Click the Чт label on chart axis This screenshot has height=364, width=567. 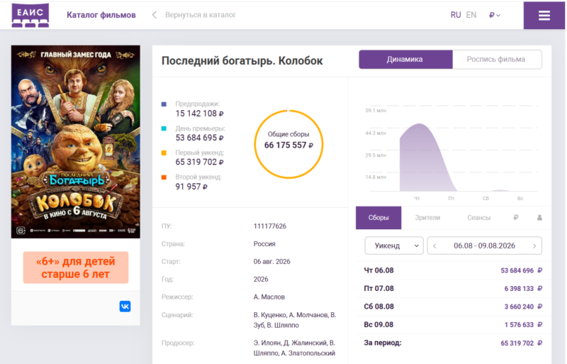click(417, 199)
